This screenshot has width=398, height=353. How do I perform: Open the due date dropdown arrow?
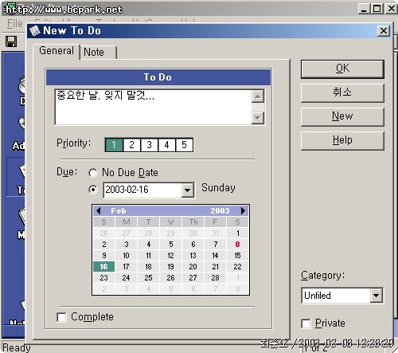[188, 190]
